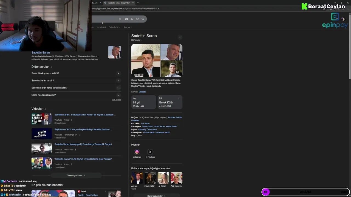
Task: Clear the search box with the X icon
Action: click(x=120, y=19)
